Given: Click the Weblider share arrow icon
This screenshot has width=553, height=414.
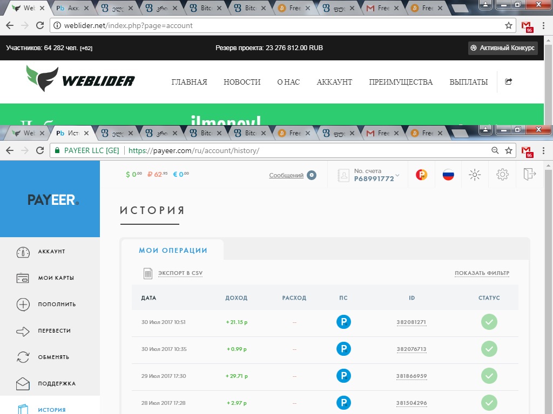Looking at the screenshot, I should 508,82.
